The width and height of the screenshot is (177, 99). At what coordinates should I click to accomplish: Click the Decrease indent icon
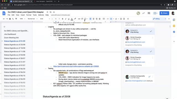121,19
